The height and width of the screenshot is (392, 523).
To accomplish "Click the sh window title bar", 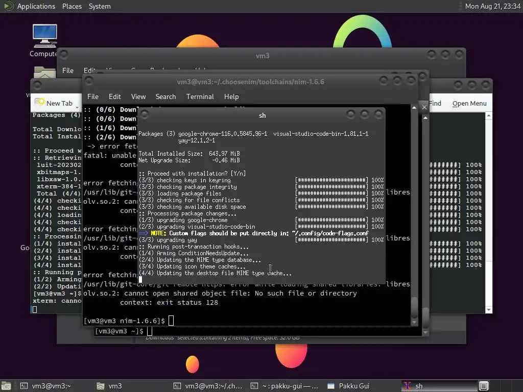I will coord(262,115).
